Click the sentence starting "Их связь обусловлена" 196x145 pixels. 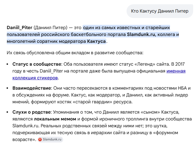75,53
